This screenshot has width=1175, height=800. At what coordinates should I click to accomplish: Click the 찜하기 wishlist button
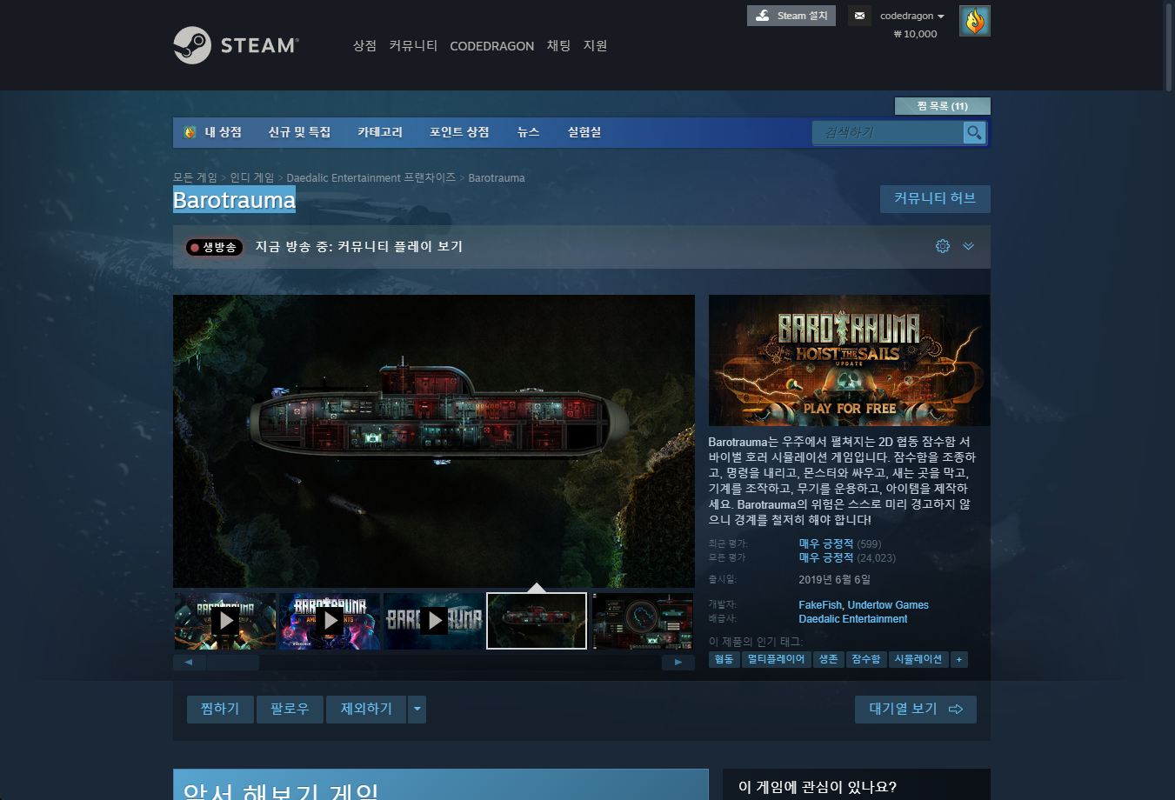[220, 710]
